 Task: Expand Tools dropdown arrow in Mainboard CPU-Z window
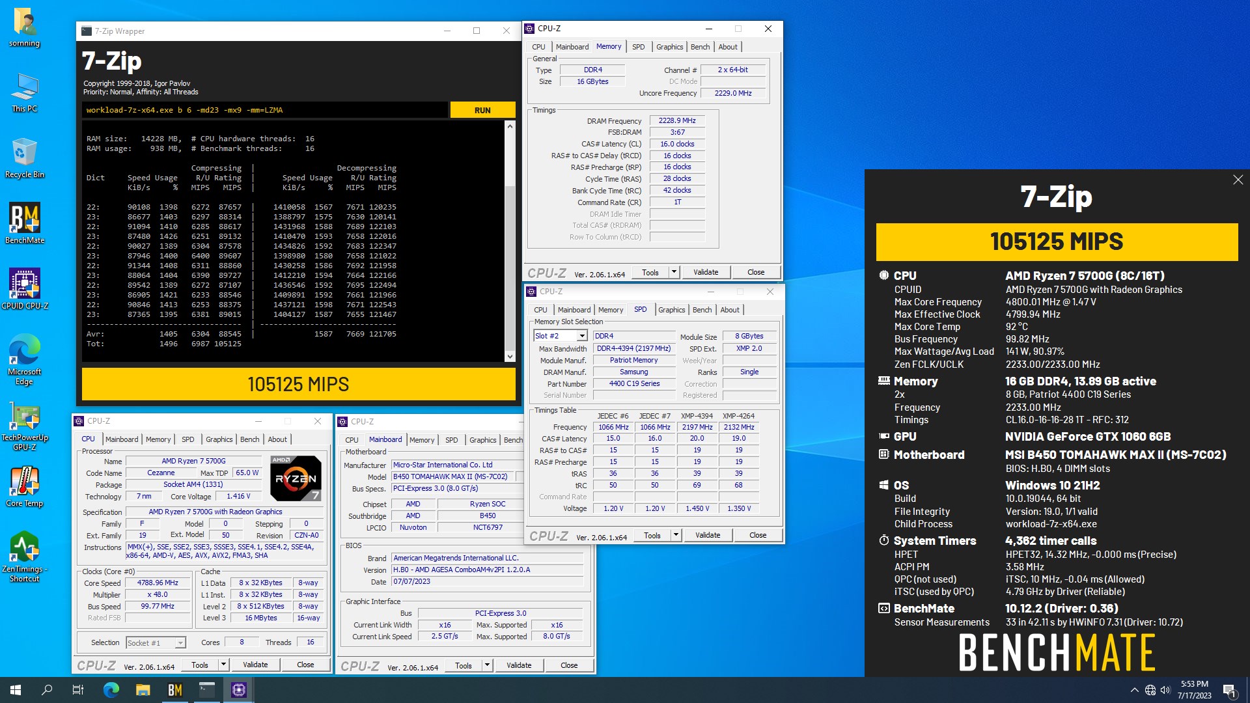pyautogui.click(x=488, y=665)
